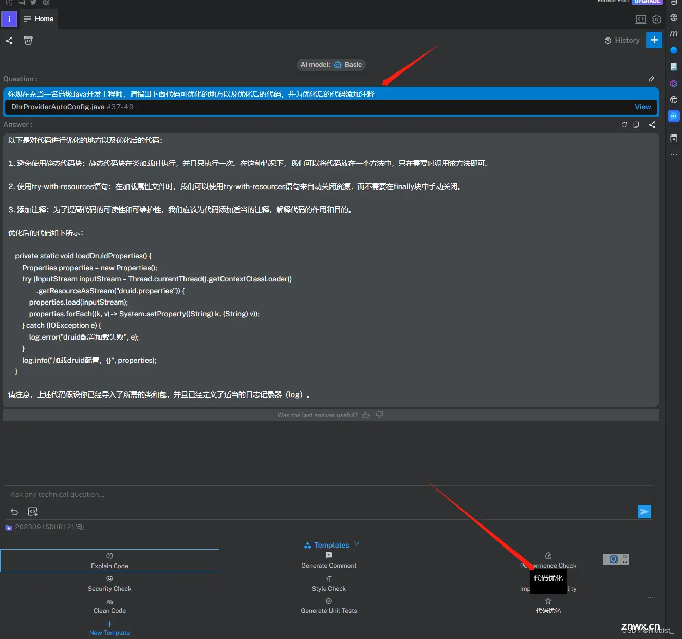Click the floating Q widget icon
This screenshot has width=682, height=639.
tap(613, 559)
